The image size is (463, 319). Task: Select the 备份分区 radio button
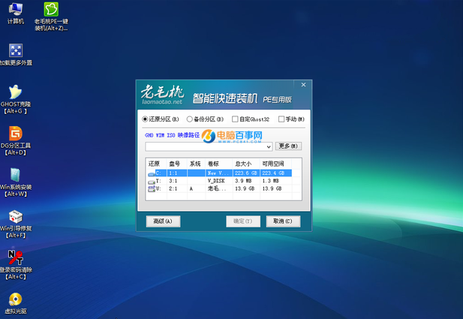(189, 119)
